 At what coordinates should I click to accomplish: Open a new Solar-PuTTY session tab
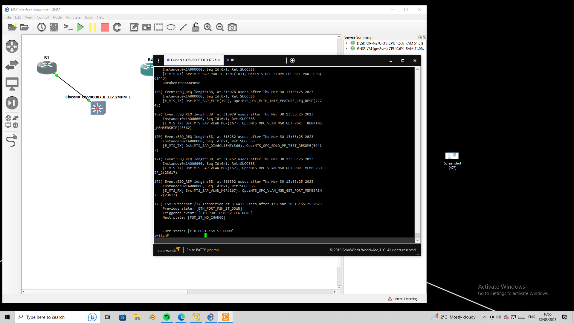pos(292,60)
